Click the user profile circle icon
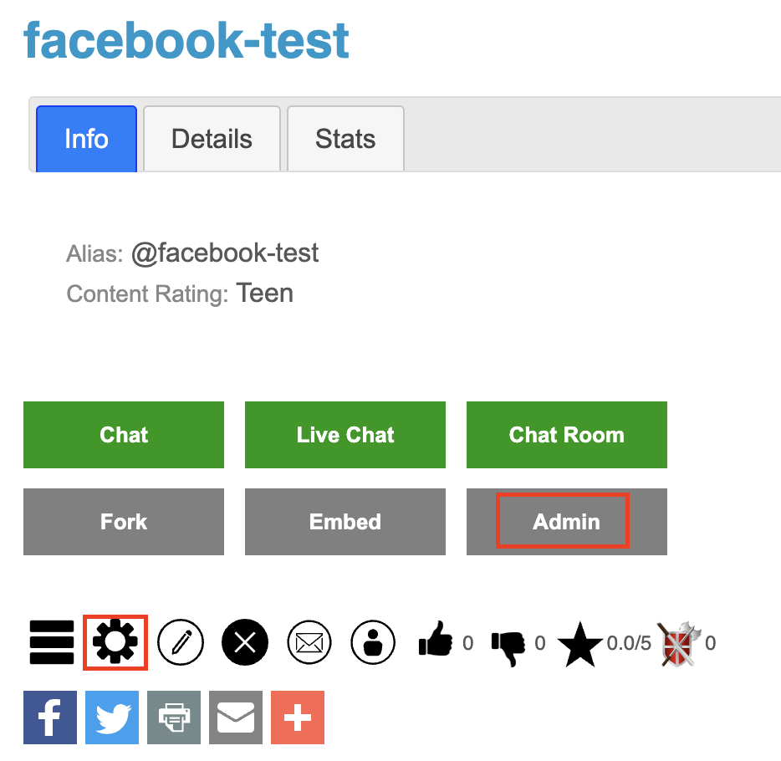This screenshot has width=781, height=761. pos(373,642)
